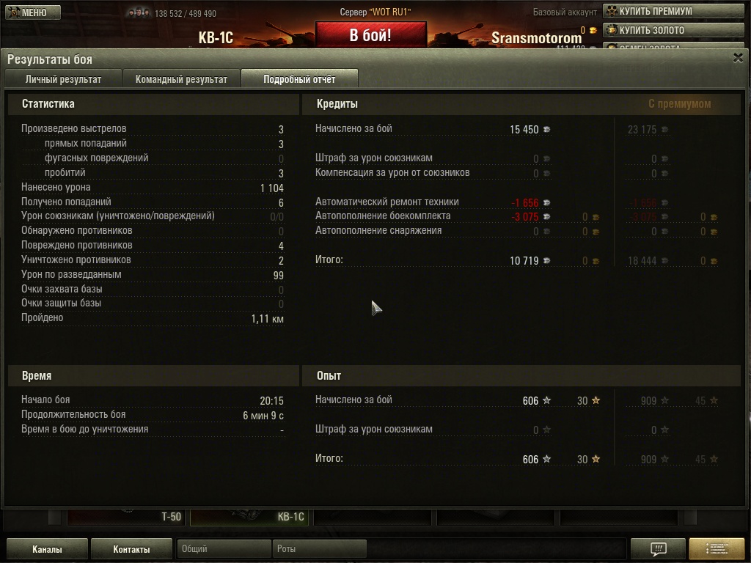Open the Роты channel tab

tap(319, 548)
